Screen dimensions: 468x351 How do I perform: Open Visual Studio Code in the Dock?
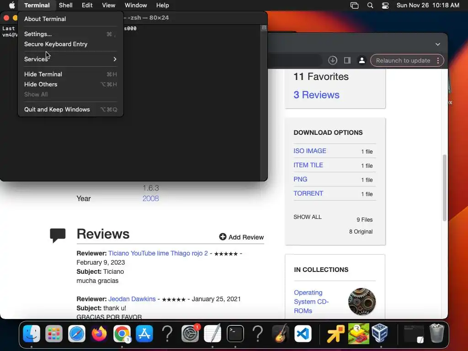click(x=303, y=333)
